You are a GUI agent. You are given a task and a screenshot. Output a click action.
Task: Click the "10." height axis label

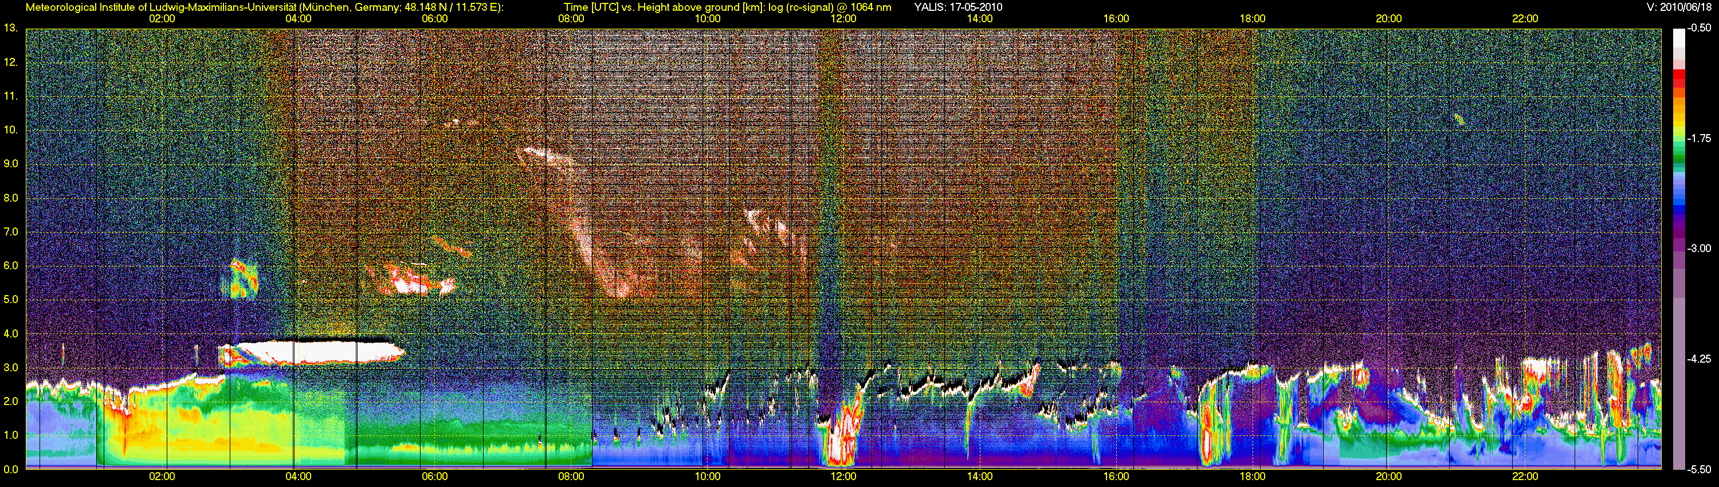11,130
